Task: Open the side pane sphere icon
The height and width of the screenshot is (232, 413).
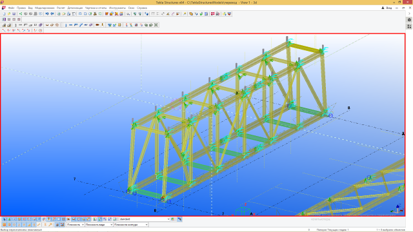Action: click(x=409, y=20)
